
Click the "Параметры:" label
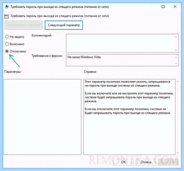coord(13,72)
